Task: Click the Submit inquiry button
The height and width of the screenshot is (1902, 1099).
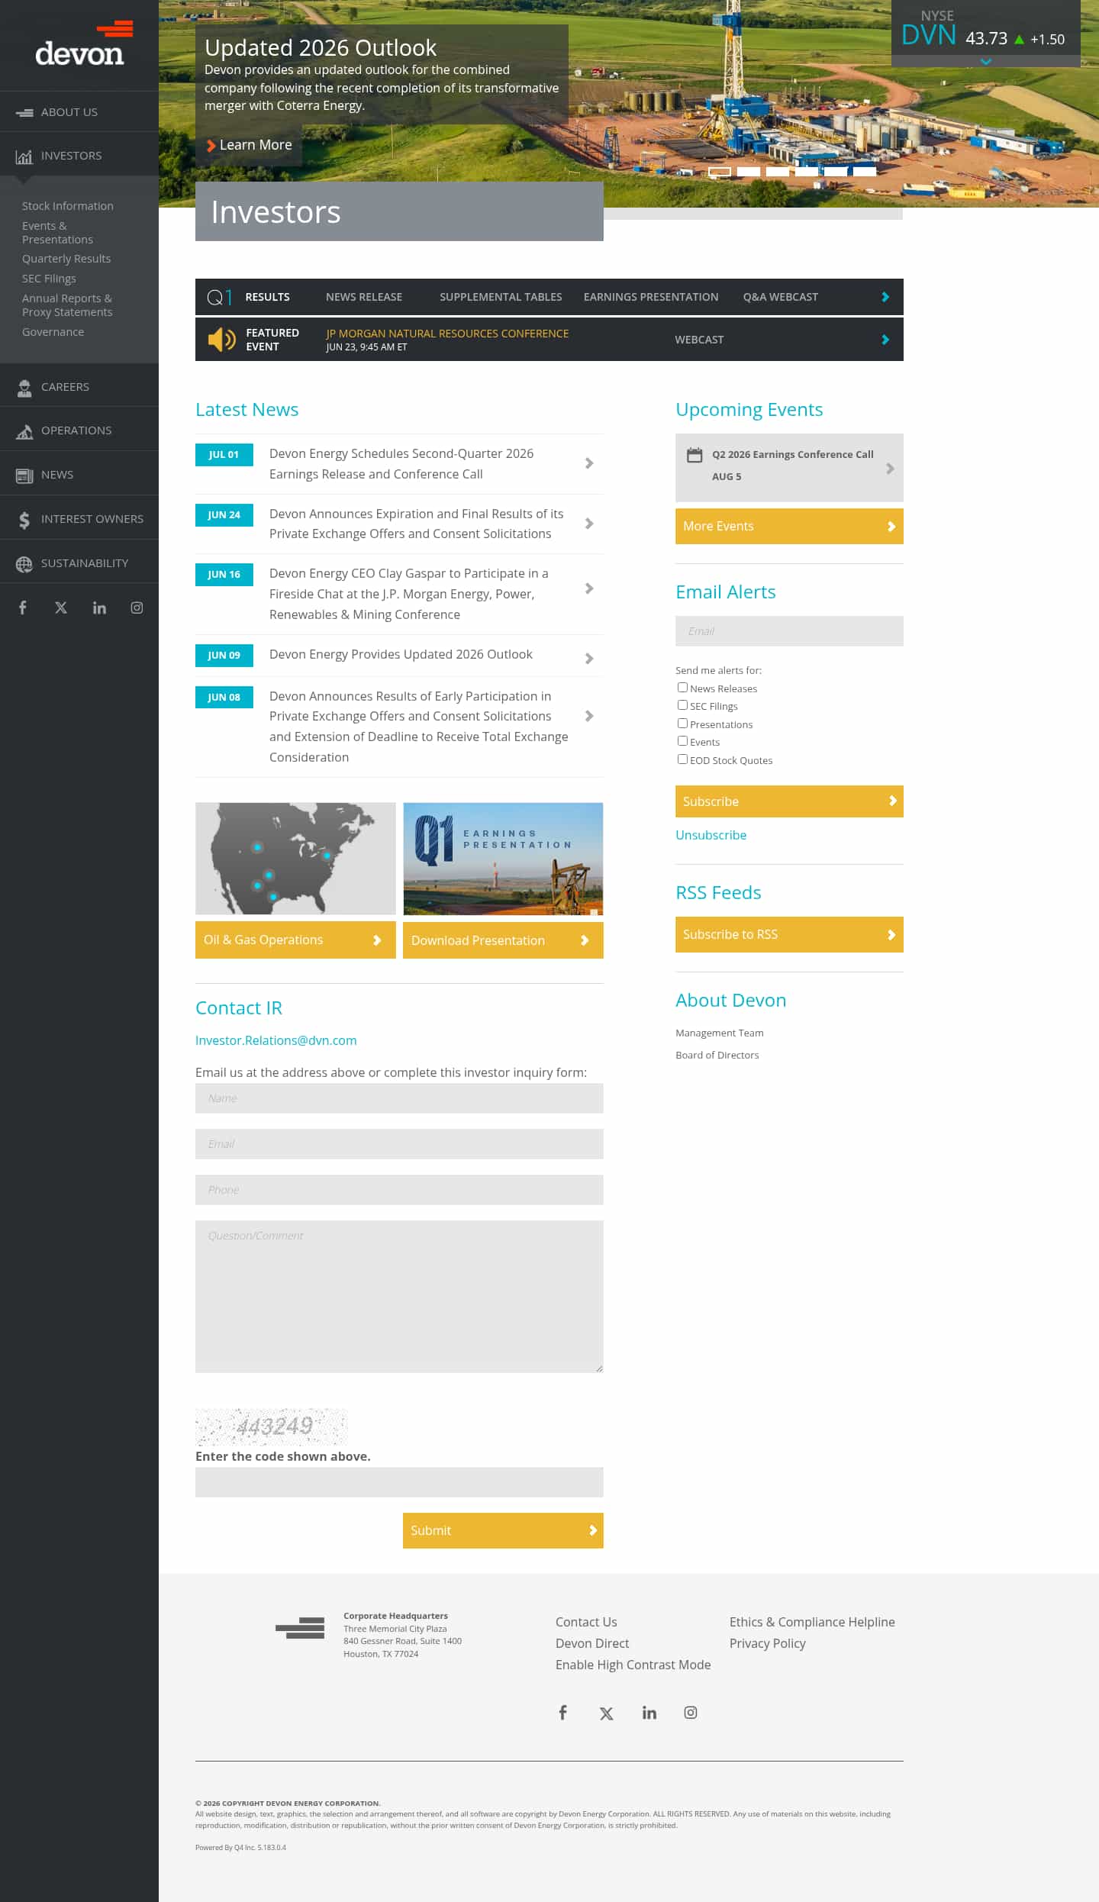Action: (x=503, y=1530)
